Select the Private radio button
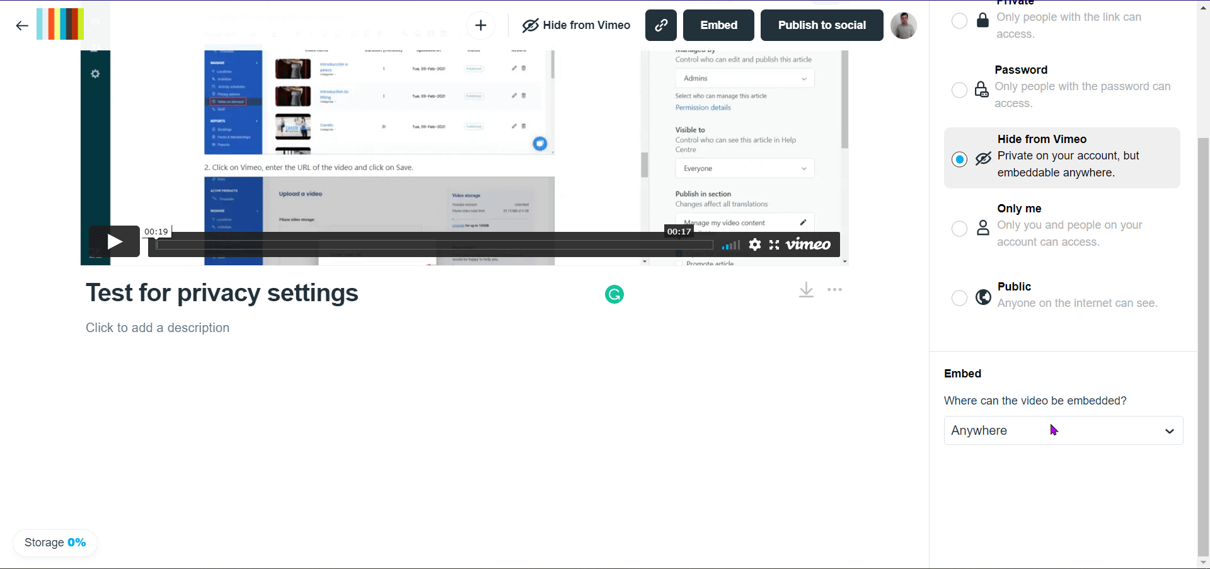This screenshot has height=569, width=1210. tap(959, 21)
